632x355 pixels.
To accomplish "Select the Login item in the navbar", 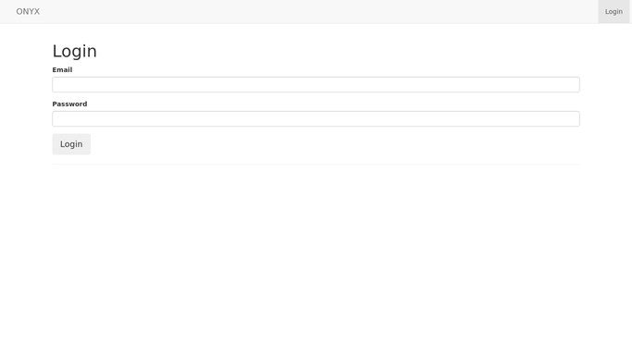I will (613, 12).
